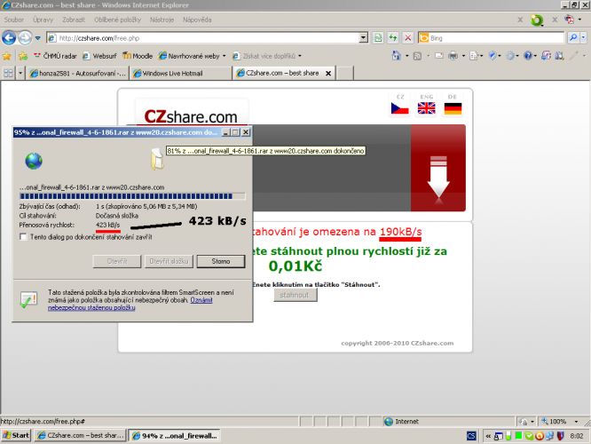591x444 pixels.
Task: Click the SmartScreen check icon
Action: click(x=28, y=300)
